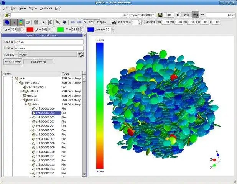Click the gamma rotation dial
The height and width of the screenshot is (184, 237).
coord(84,30)
